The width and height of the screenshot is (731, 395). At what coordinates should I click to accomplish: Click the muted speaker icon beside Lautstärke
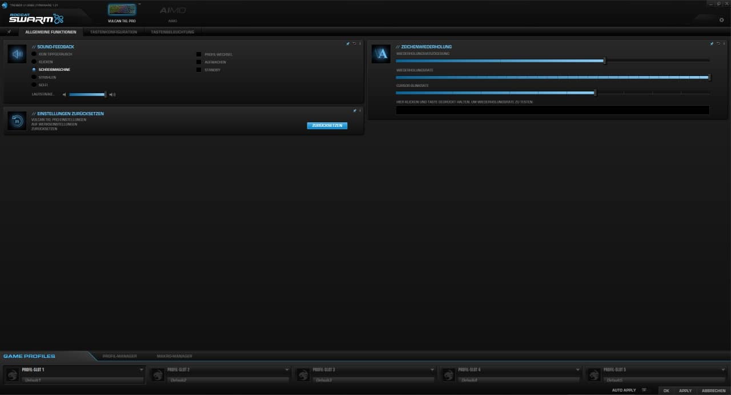pyautogui.click(x=65, y=94)
